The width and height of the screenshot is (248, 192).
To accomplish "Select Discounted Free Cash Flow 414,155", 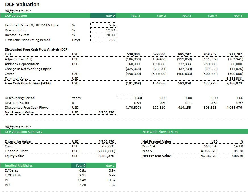I will point(184,108).
